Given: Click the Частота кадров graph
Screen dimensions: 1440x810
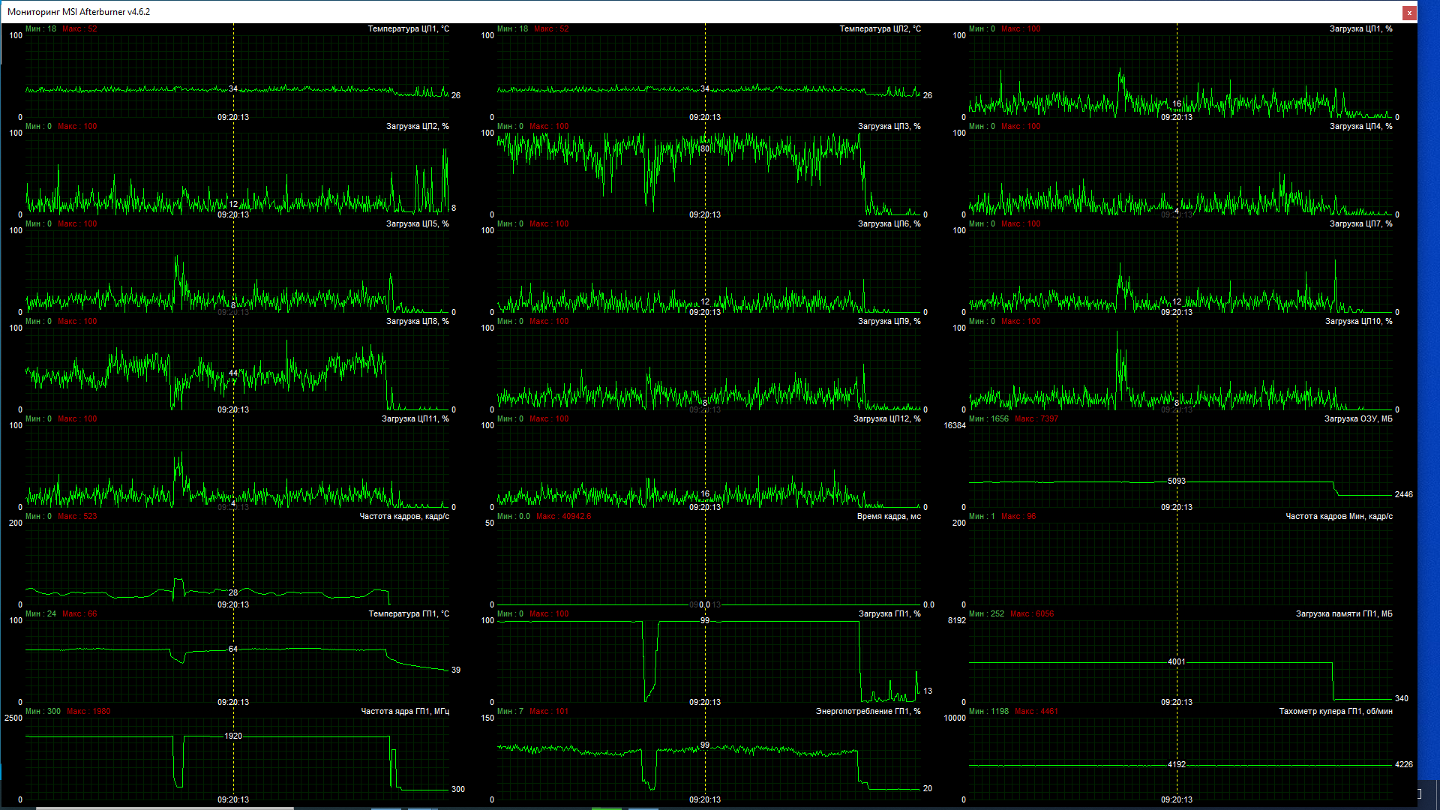Looking at the screenshot, I should point(237,564).
